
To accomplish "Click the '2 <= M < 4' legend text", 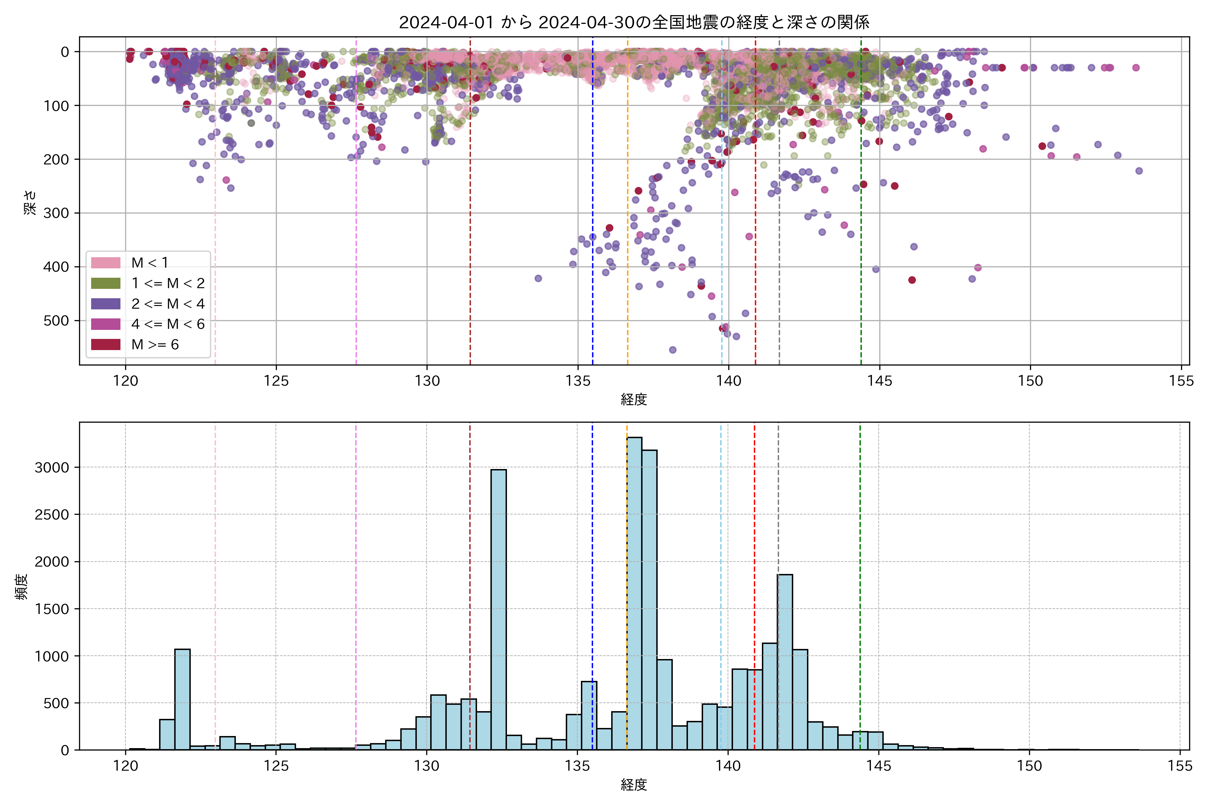I will pyautogui.click(x=168, y=304).
